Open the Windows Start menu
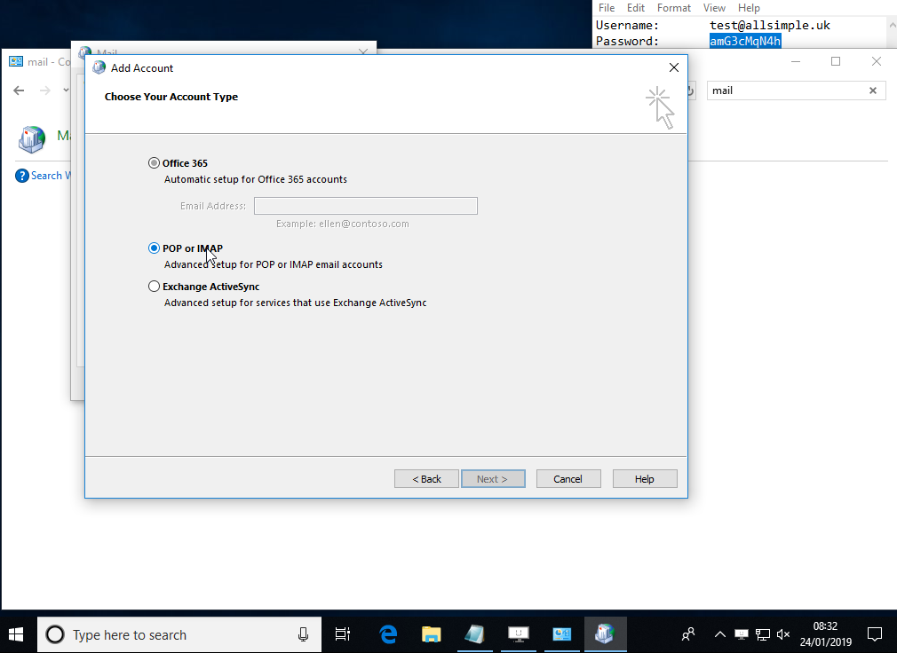 coord(16,634)
